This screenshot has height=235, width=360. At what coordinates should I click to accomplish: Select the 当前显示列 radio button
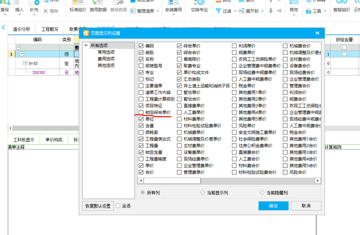(x=202, y=193)
